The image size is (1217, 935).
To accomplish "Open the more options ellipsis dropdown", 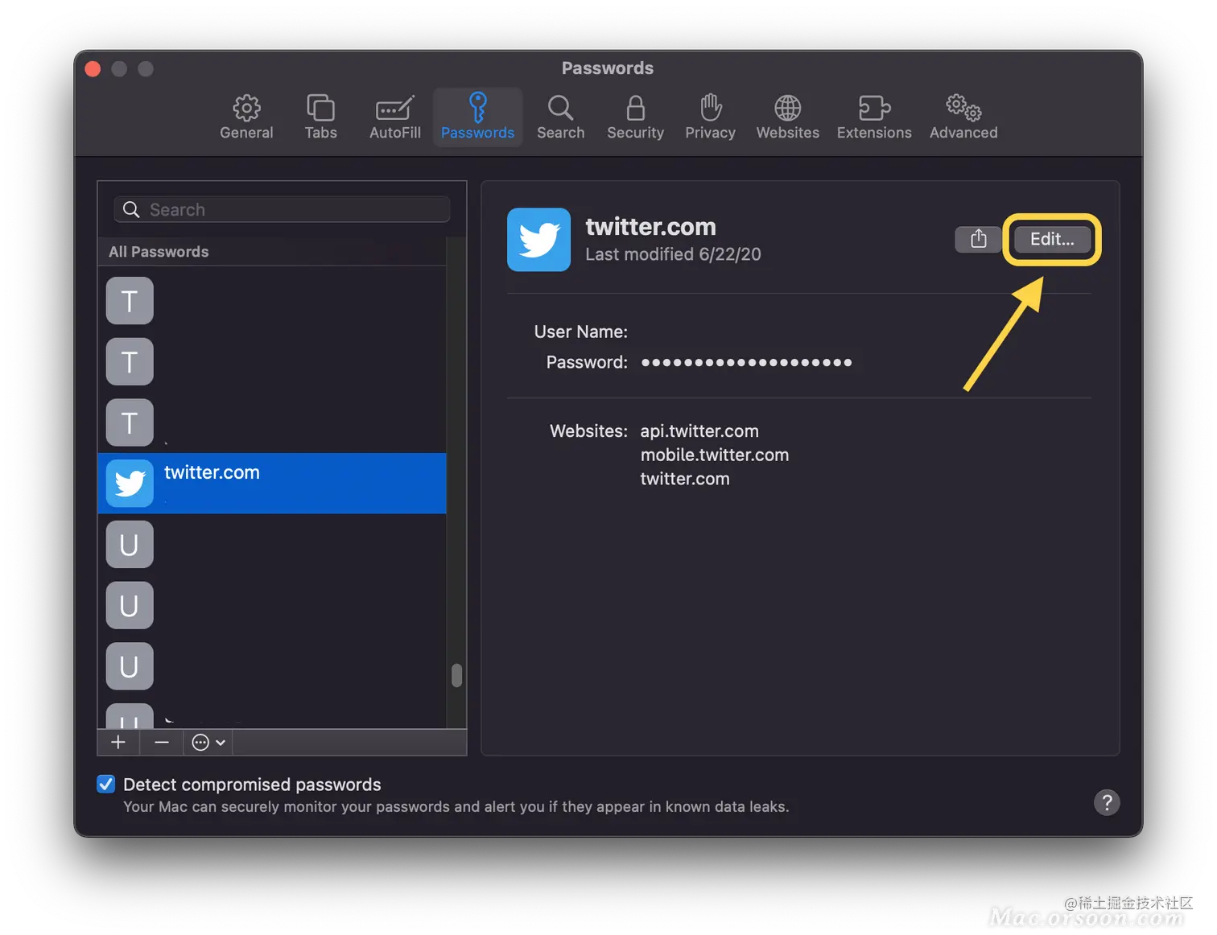I will click(x=208, y=742).
